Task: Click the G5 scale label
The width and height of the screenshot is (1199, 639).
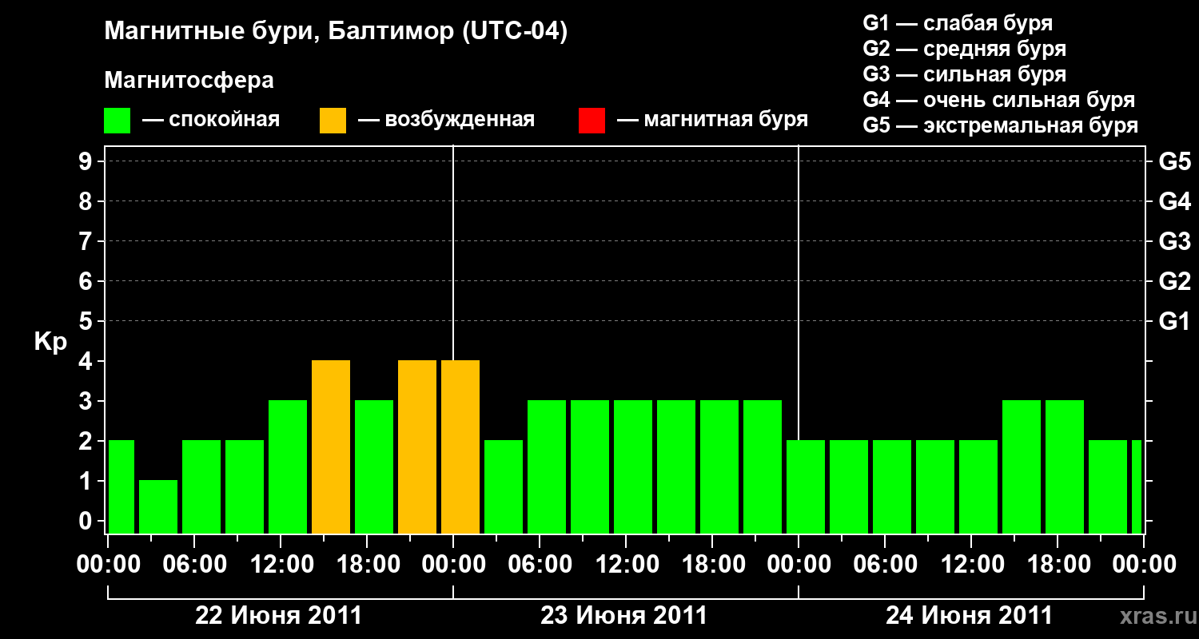Action: click(x=1175, y=161)
